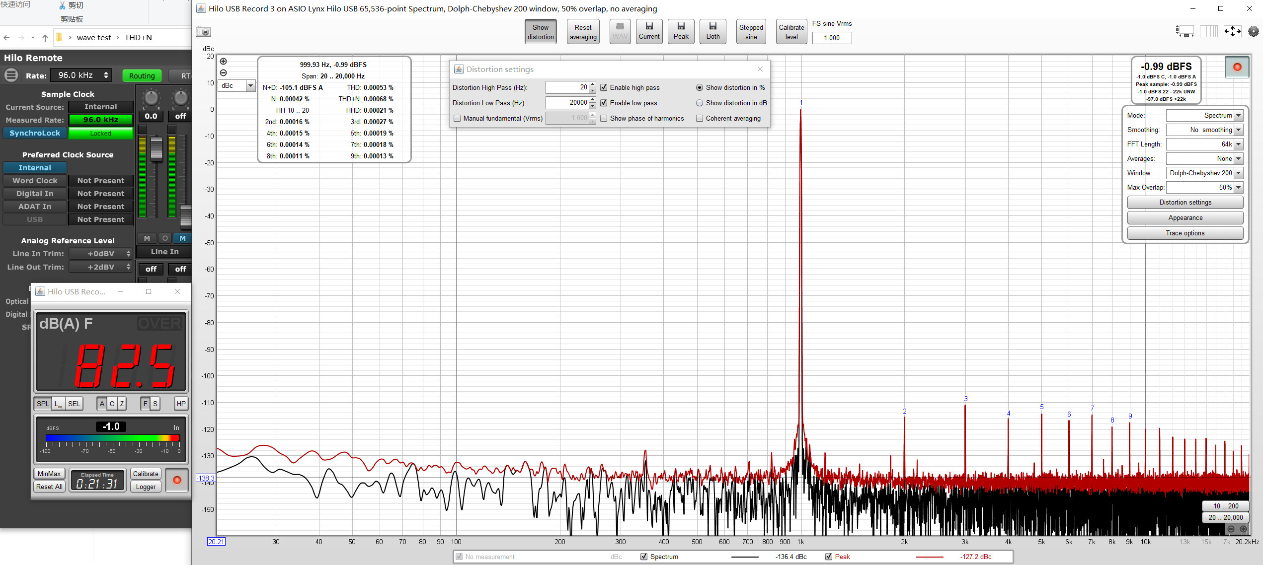Viewport: 1263px width, 565px height.
Task: Click Reset averaging button
Action: tap(583, 32)
